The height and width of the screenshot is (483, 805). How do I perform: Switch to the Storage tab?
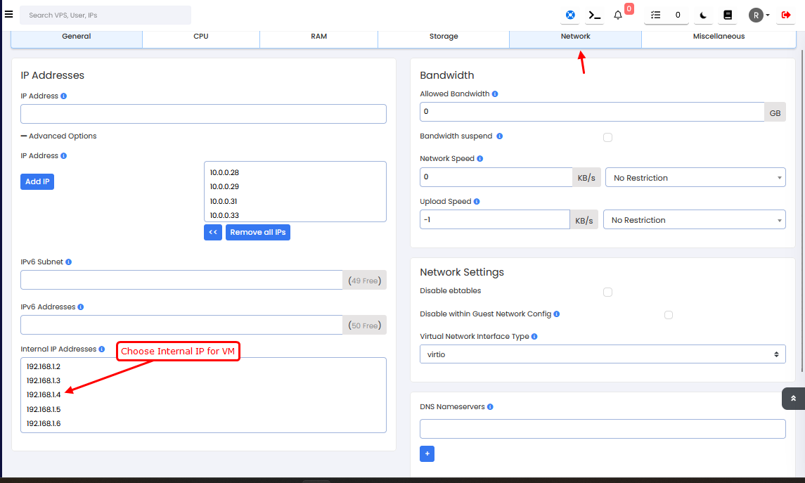[444, 37]
